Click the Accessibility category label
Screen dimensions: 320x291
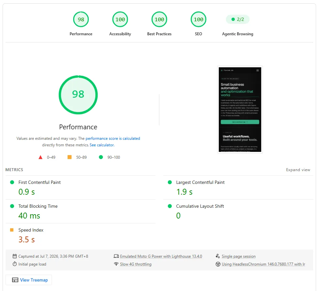[120, 34]
